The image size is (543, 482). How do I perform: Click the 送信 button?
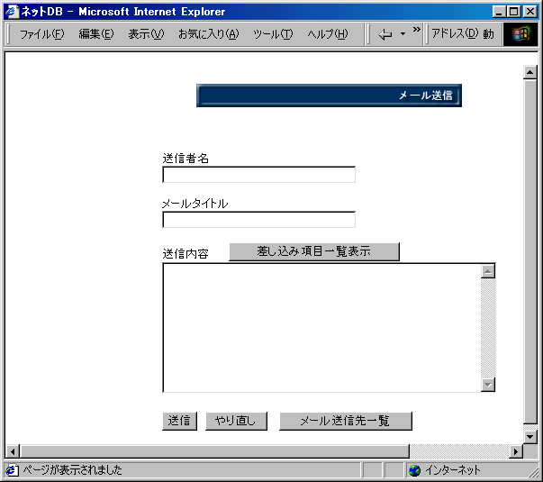(179, 421)
